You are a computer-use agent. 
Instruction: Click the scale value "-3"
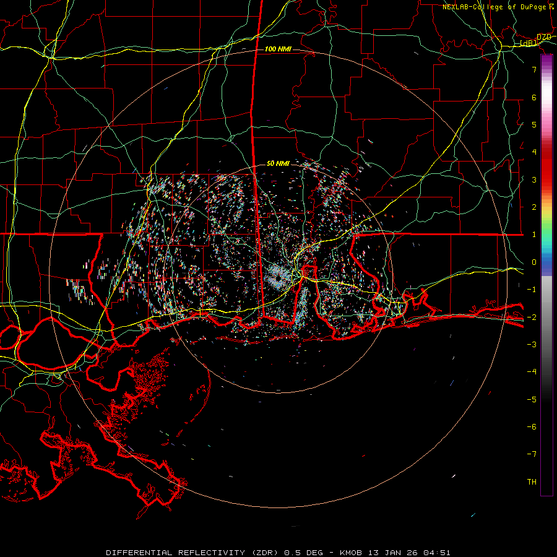pyautogui.click(x=532, y=345)
